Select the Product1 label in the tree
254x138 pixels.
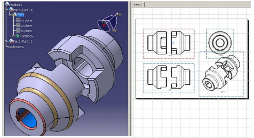[x=15, y=5]
